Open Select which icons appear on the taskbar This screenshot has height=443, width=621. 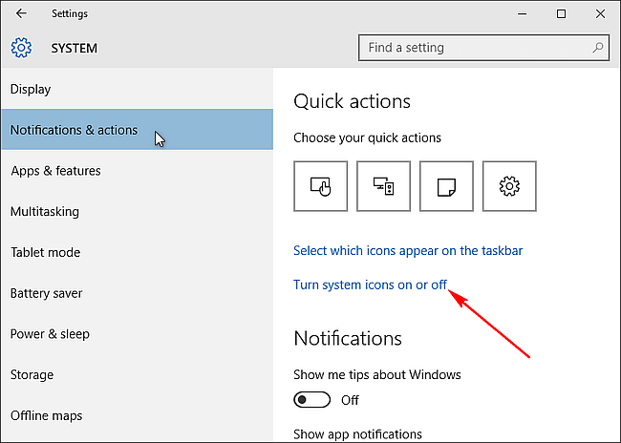tap(408, 250)
